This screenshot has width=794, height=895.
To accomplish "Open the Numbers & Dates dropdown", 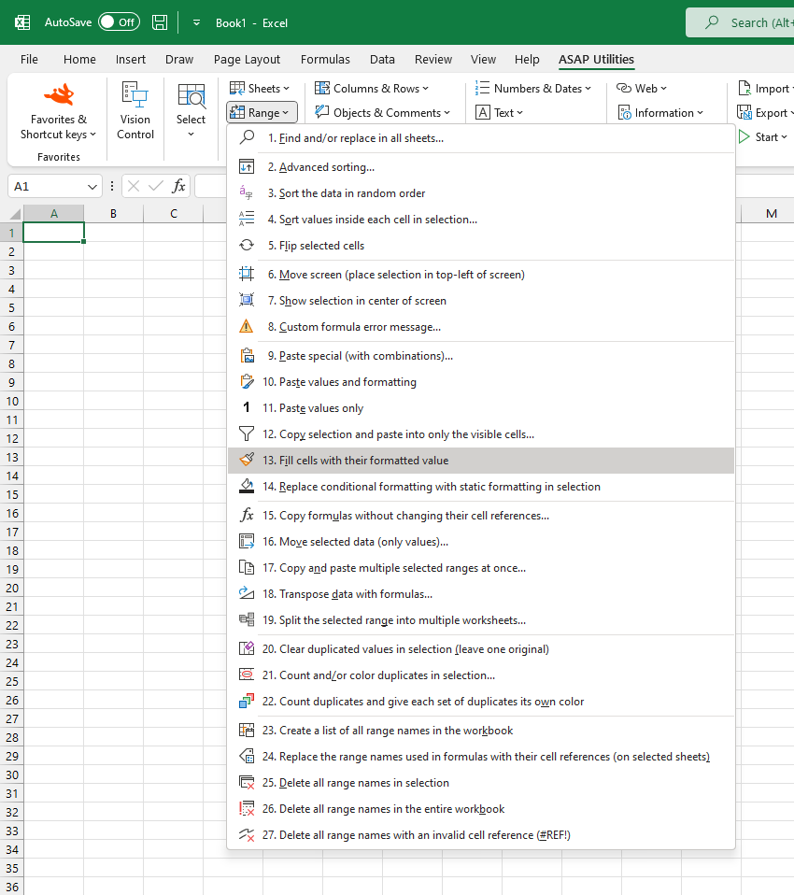I will [x=533, y=89].
